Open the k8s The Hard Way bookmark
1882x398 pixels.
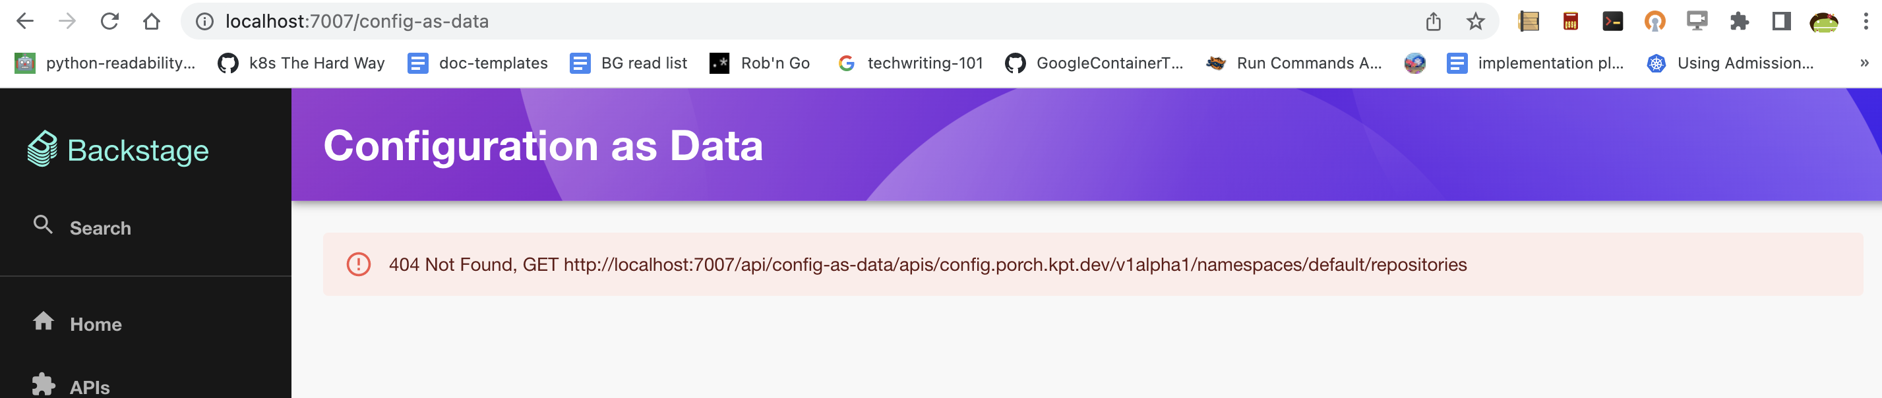[304, 63]
